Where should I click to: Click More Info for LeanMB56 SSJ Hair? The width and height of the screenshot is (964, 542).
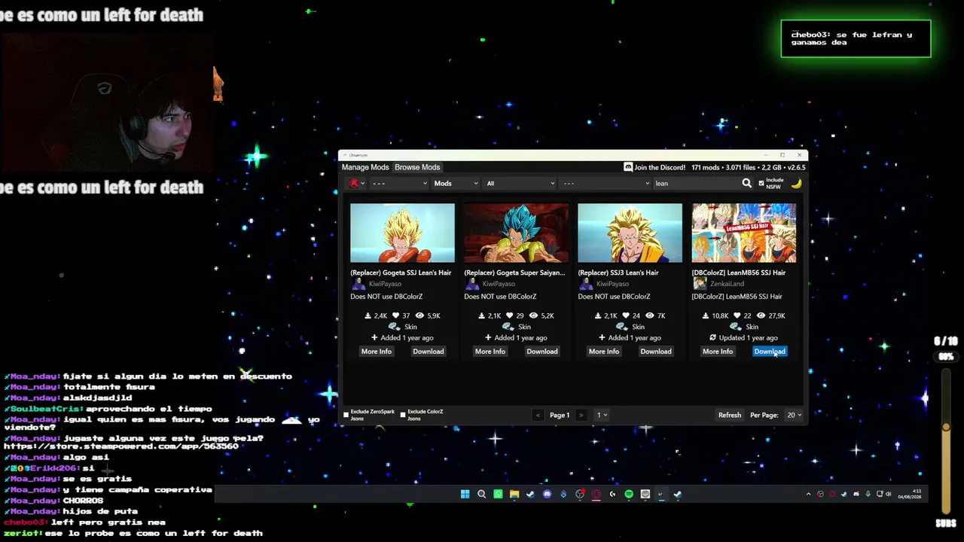(x=718, y=352)
